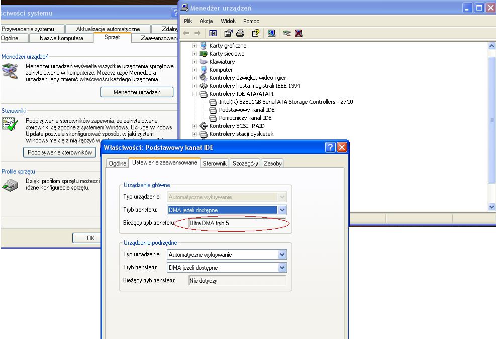496x339 pixels.
Task: Expand the Kontrolery SCSI i RAID node
Action: (x=194, y=126)
